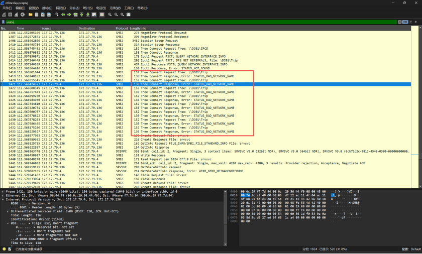The height and width of the screenshot is (254, 422).
Task: Toggle the packet colorize rules button
Action: click(101, 15)
